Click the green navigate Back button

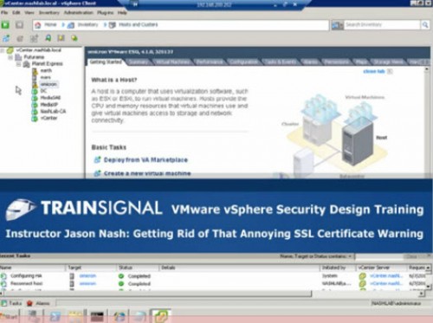coord(5,25)
